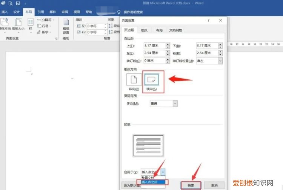Switch to the Design (设计) ribbon tab
This screenshot has height=190, width=283.
(17, 12)
